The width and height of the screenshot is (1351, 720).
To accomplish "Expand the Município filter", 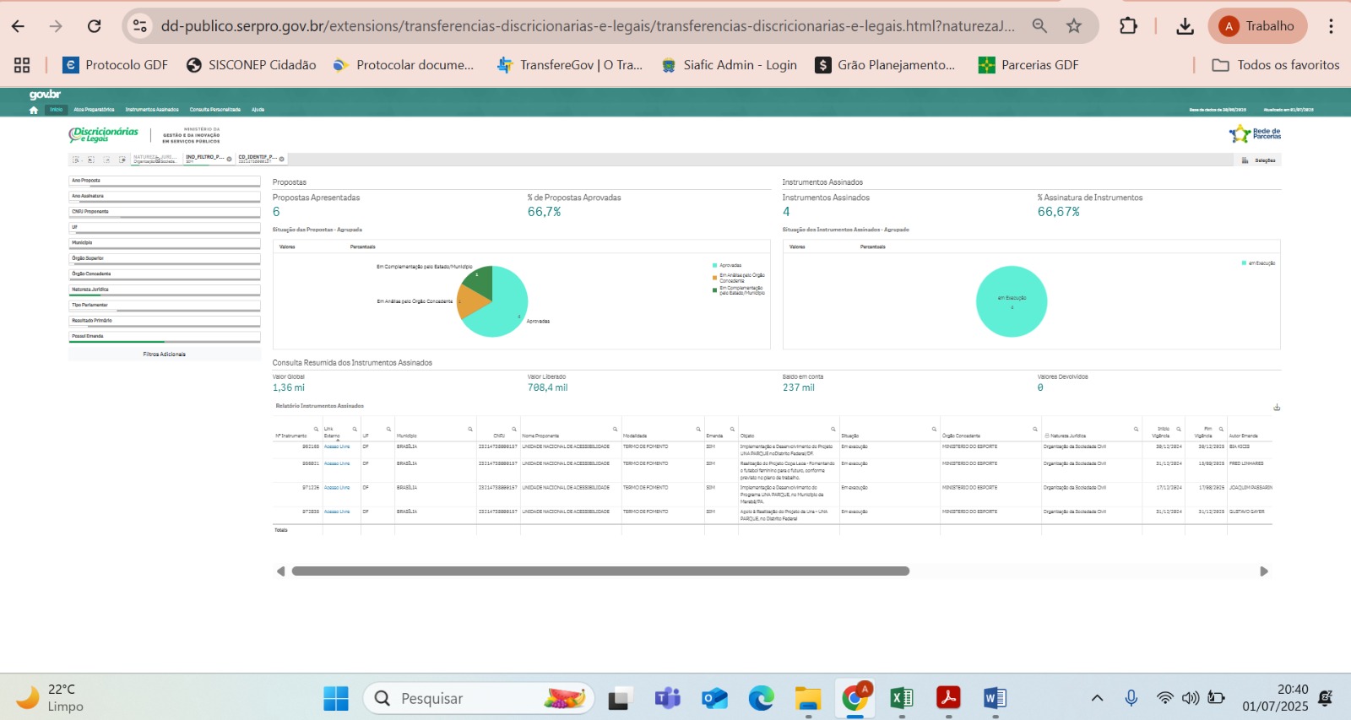I will pyautogui.click(x=165, y=243).
